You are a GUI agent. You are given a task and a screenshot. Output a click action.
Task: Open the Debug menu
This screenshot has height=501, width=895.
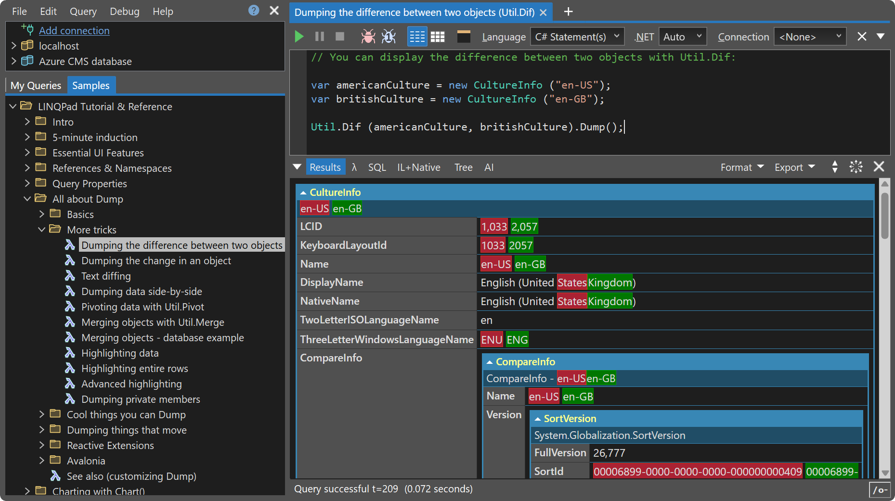coord(124,11)
